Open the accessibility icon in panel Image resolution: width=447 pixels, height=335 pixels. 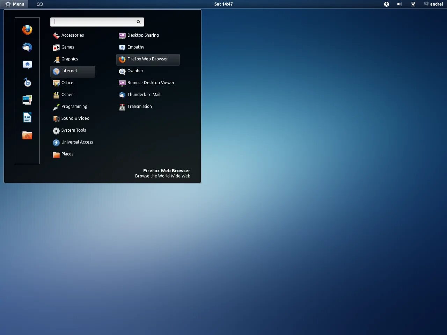387,4
